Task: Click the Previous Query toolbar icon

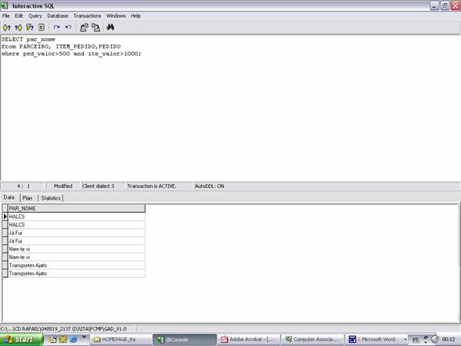Action: point(7,27)
